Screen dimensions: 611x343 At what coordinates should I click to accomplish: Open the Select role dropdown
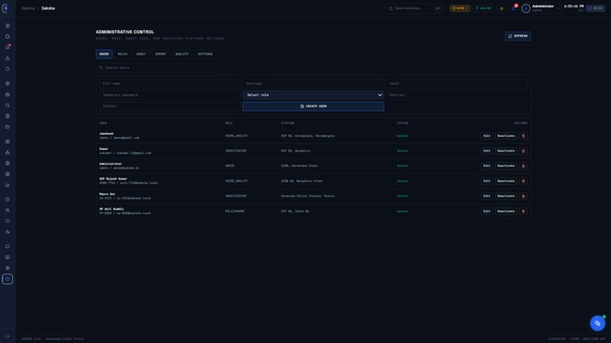313,95
